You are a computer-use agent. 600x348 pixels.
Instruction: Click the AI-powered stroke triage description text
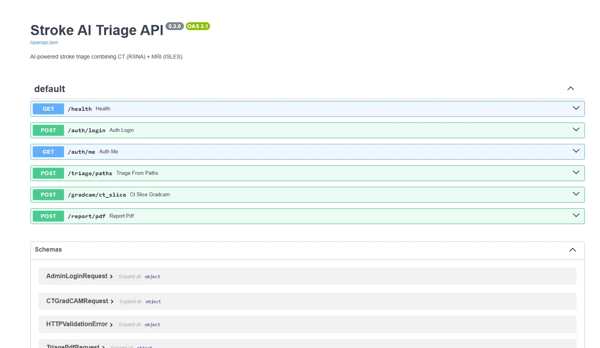pos(107,57)
